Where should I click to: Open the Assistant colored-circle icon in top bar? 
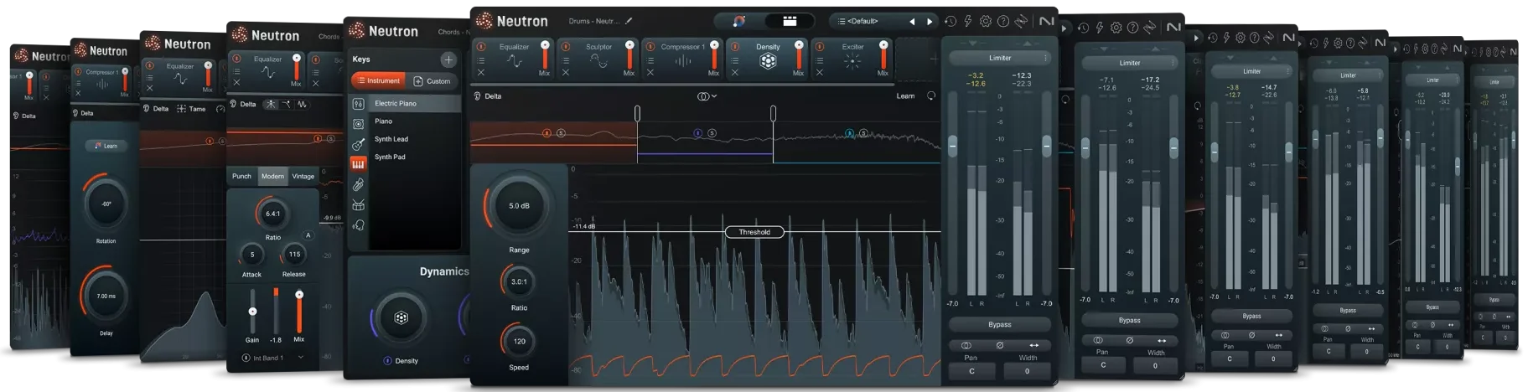[x=739, y=21]
